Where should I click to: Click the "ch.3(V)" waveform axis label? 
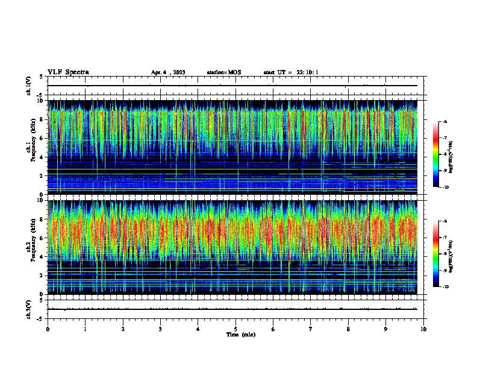29,309
